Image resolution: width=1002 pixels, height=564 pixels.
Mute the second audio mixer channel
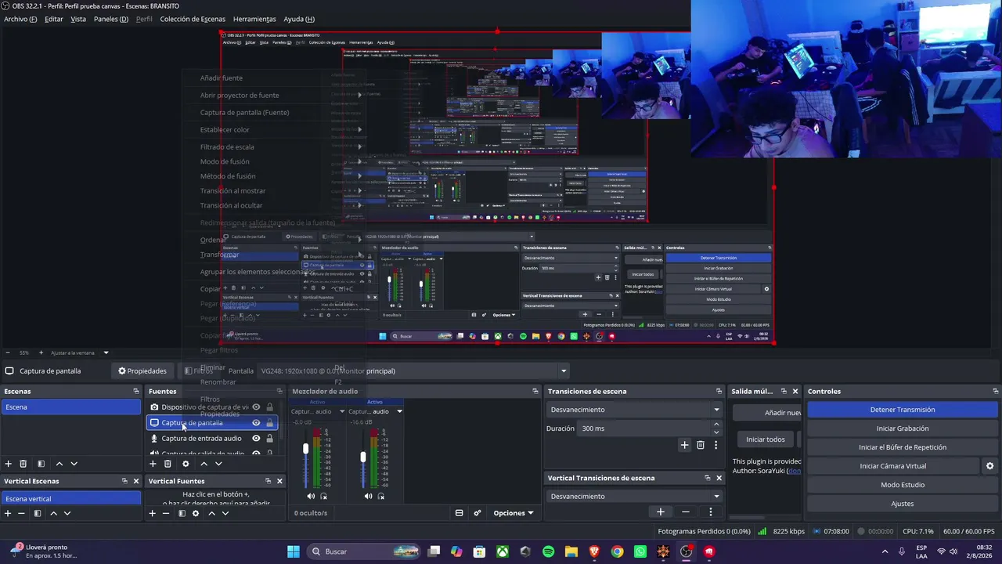(368, 496)
